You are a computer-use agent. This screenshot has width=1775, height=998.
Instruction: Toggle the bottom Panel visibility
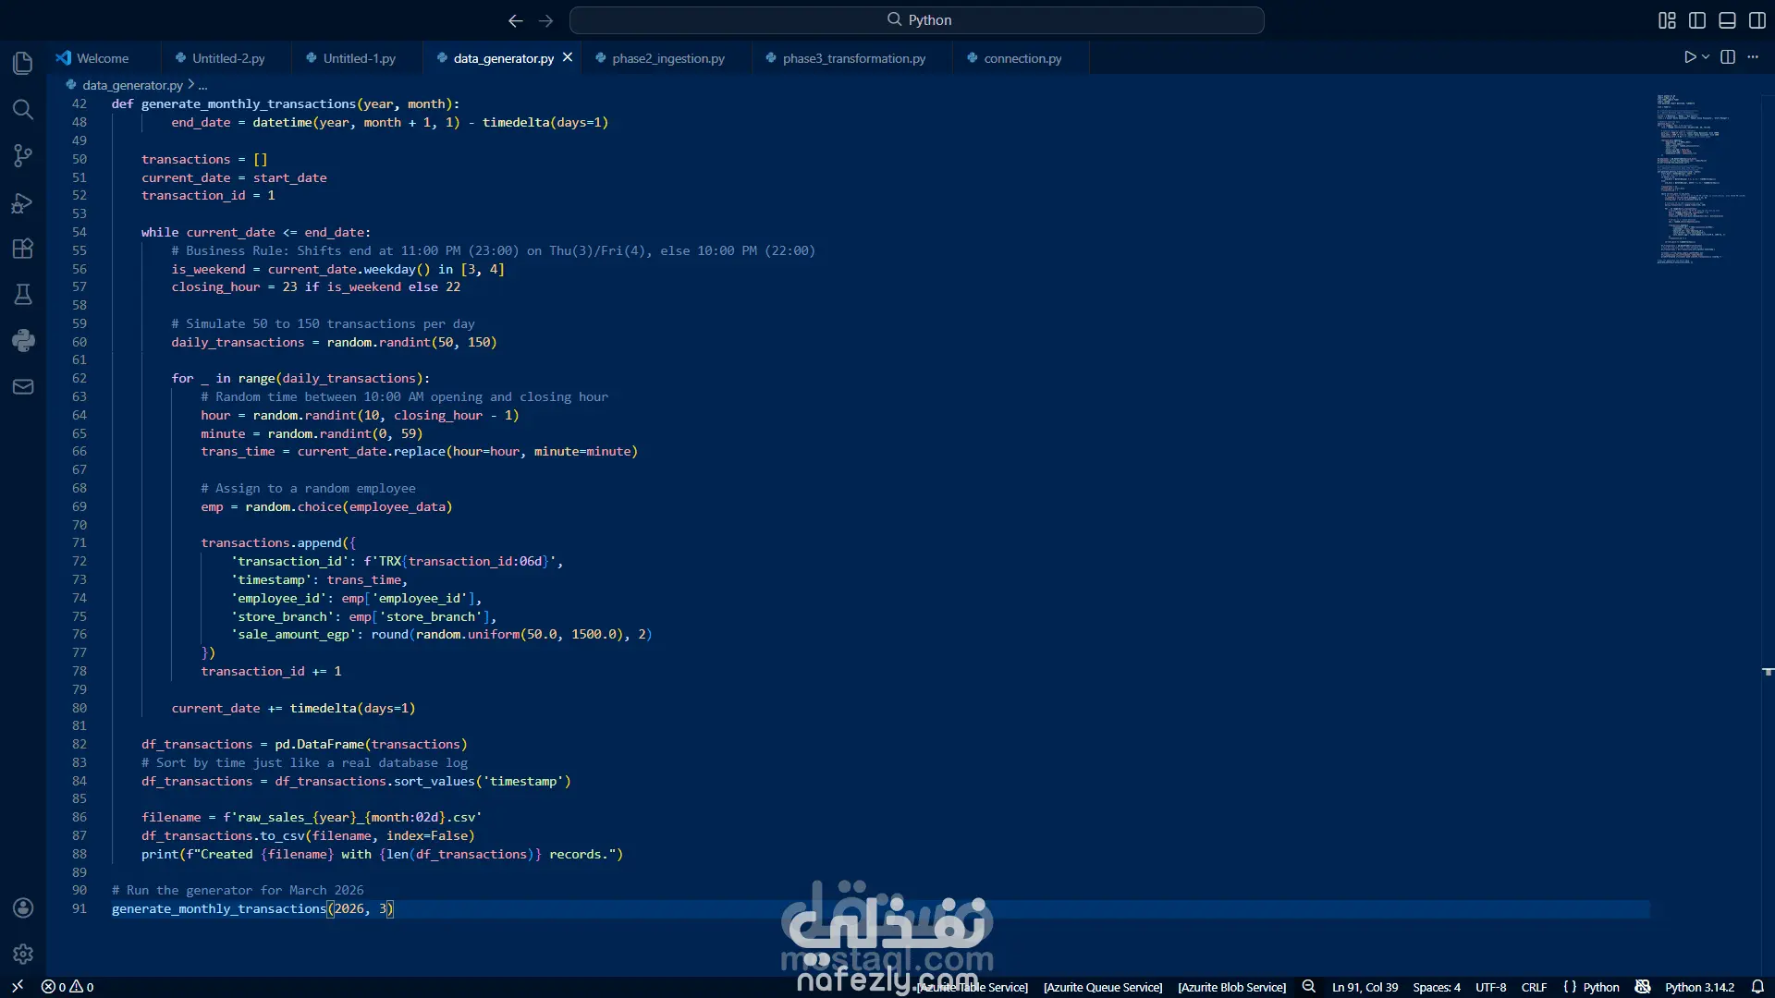1727,20
